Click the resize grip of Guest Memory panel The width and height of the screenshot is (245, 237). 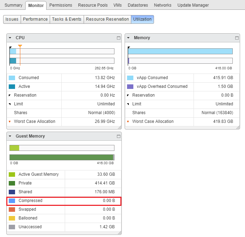point(120,233)
